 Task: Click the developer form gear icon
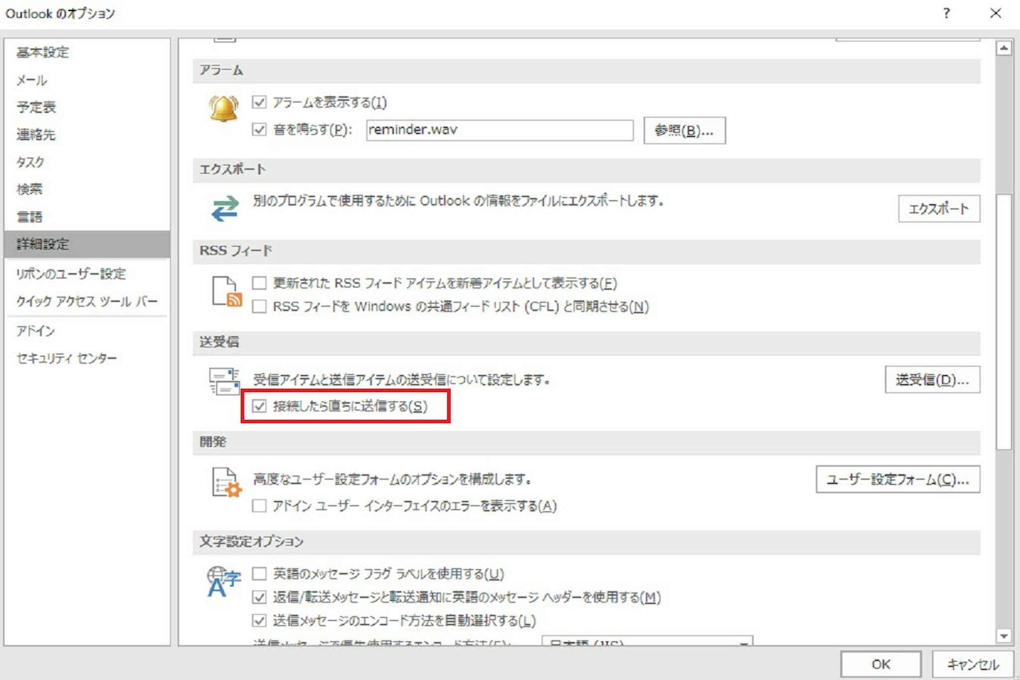227,482
